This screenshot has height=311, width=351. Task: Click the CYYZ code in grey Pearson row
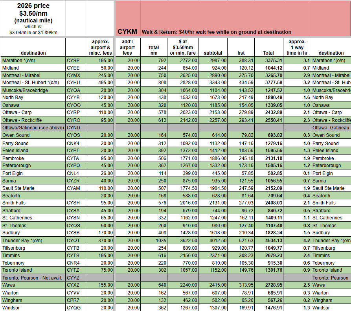74,278
